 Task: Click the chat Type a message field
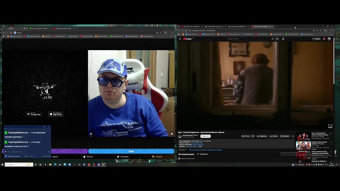coord(29,151)
